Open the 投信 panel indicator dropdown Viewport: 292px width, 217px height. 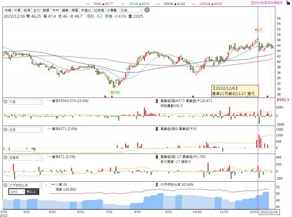pyautogui.click(x=25, y=130)
